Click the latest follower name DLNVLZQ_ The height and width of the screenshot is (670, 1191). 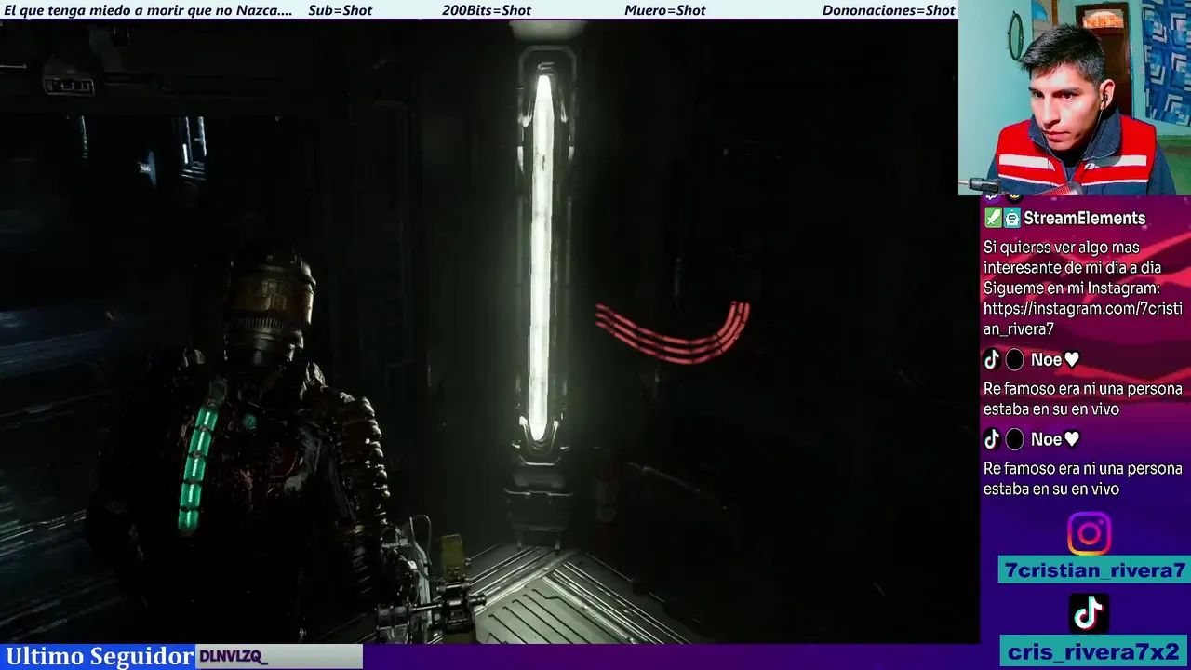233,657
